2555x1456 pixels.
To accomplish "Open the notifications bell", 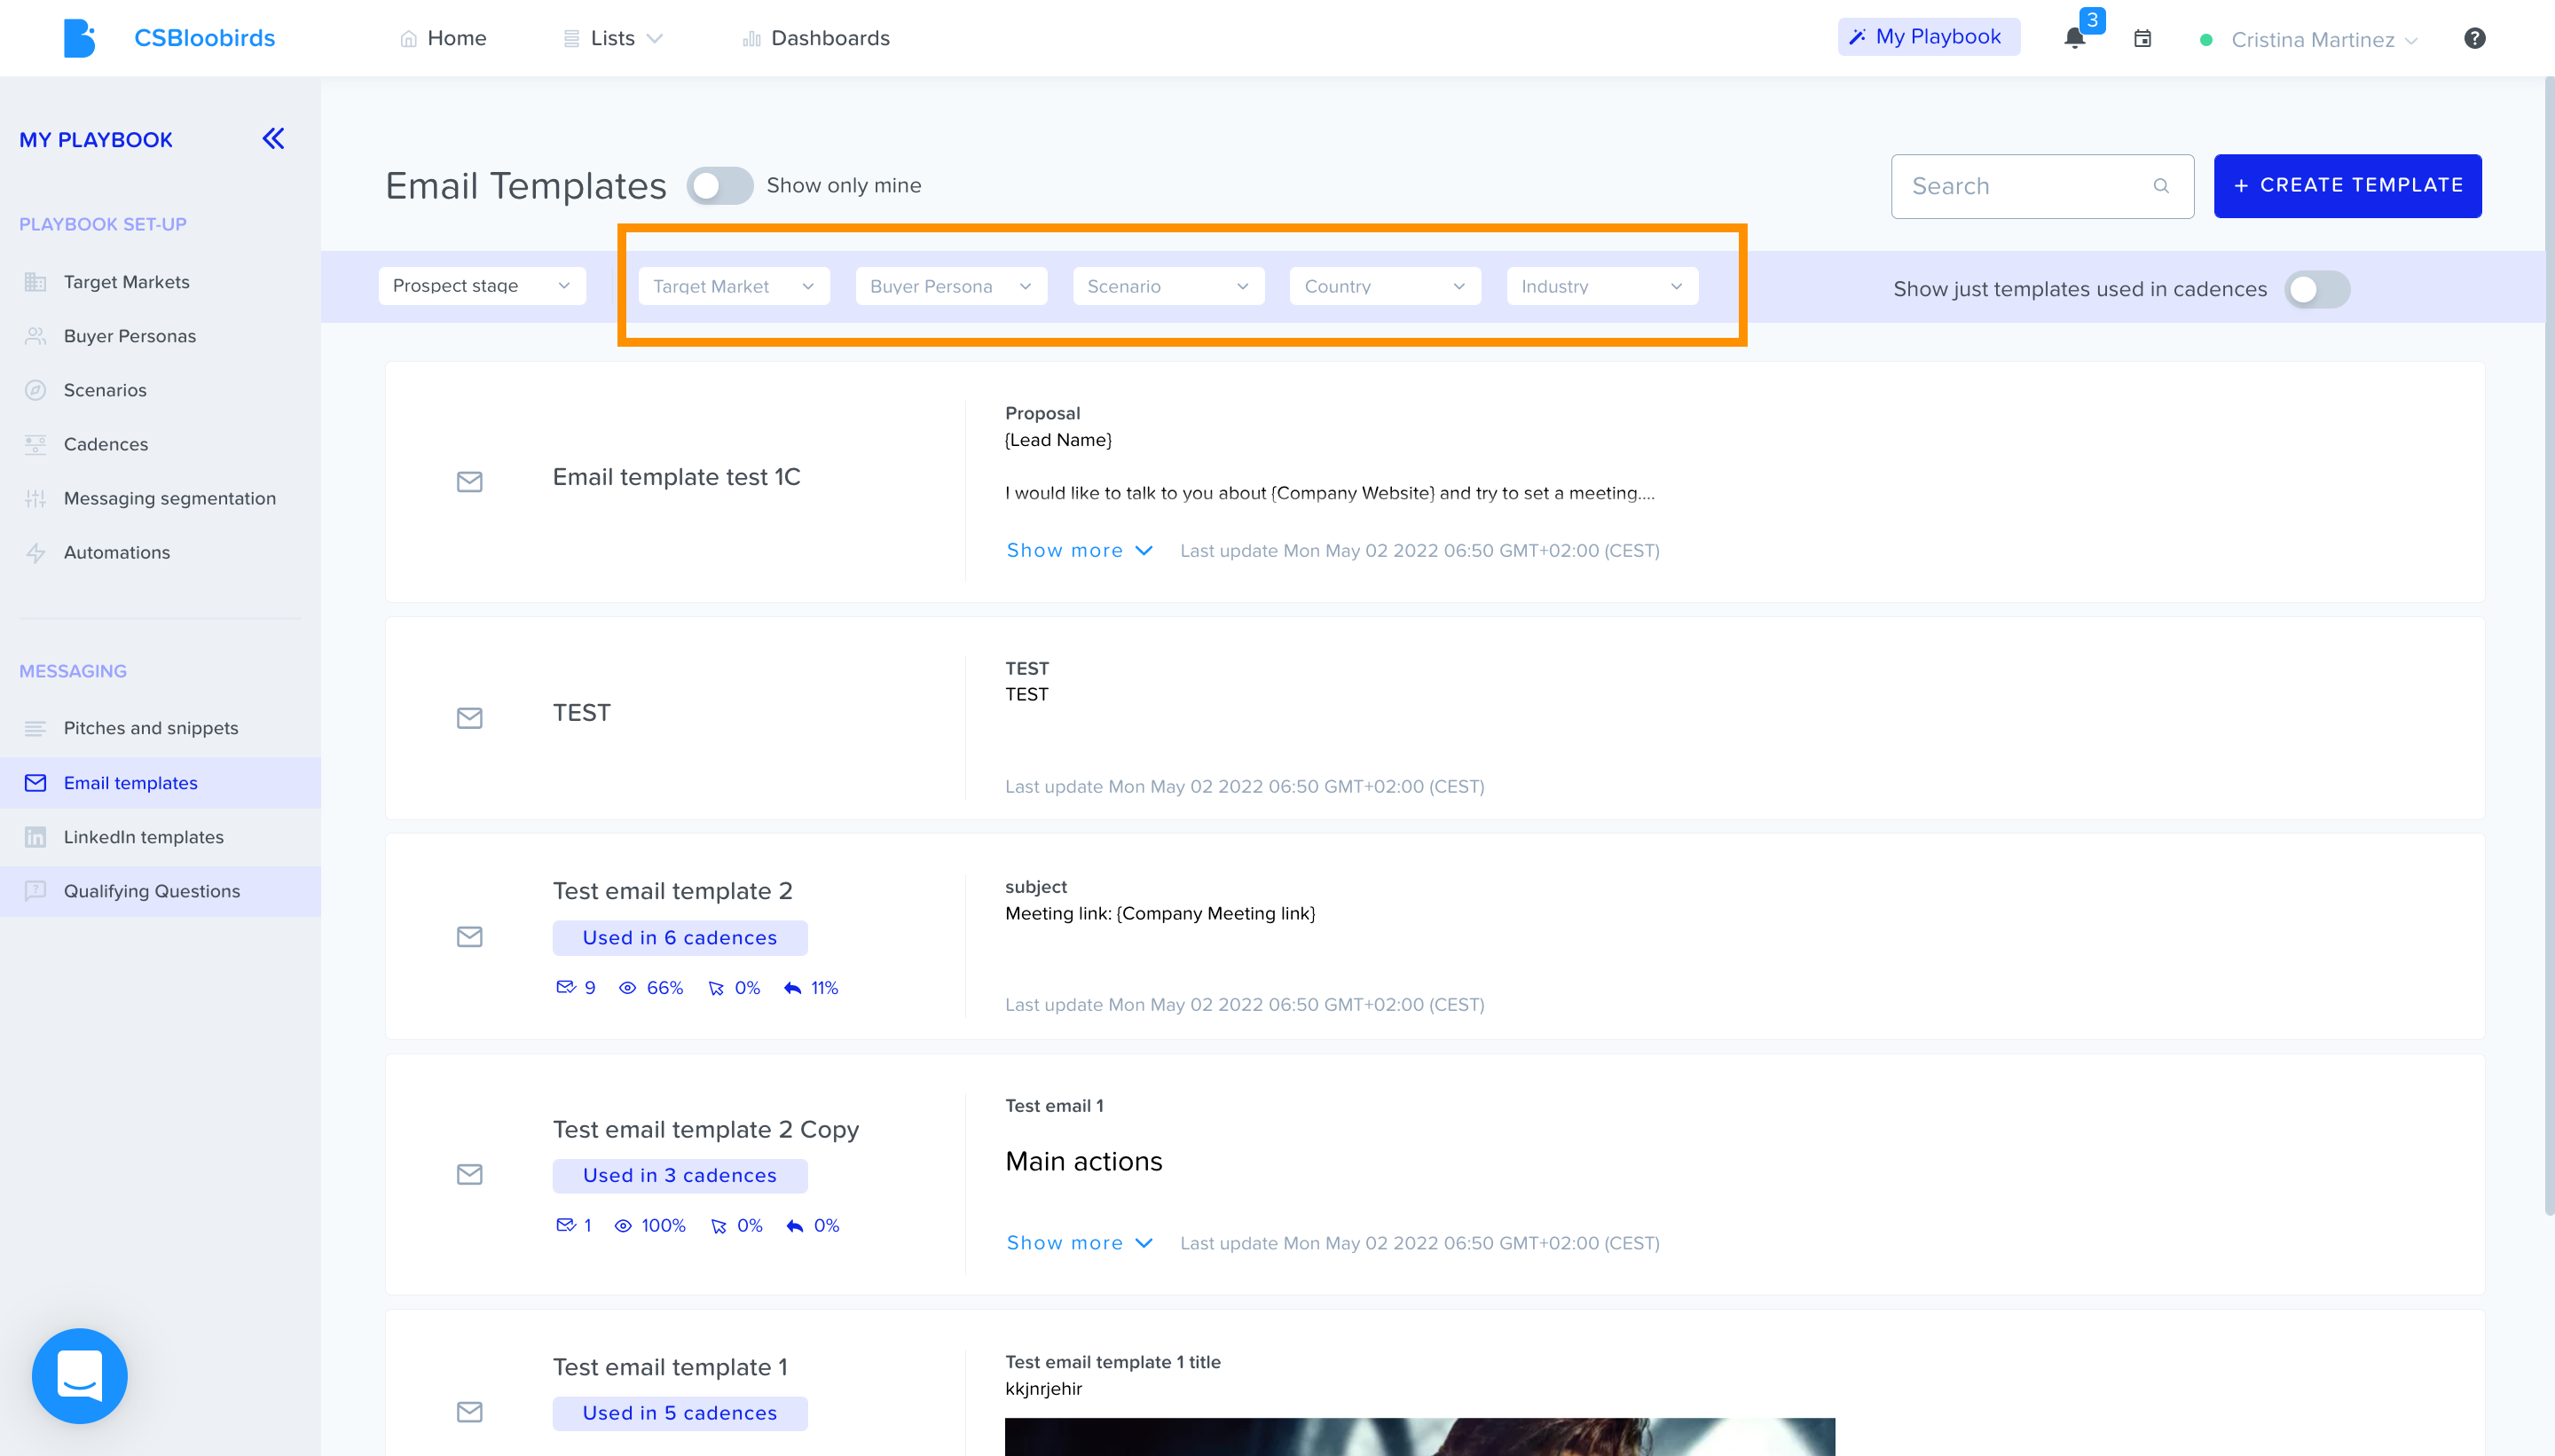I will coord(2075,38).
